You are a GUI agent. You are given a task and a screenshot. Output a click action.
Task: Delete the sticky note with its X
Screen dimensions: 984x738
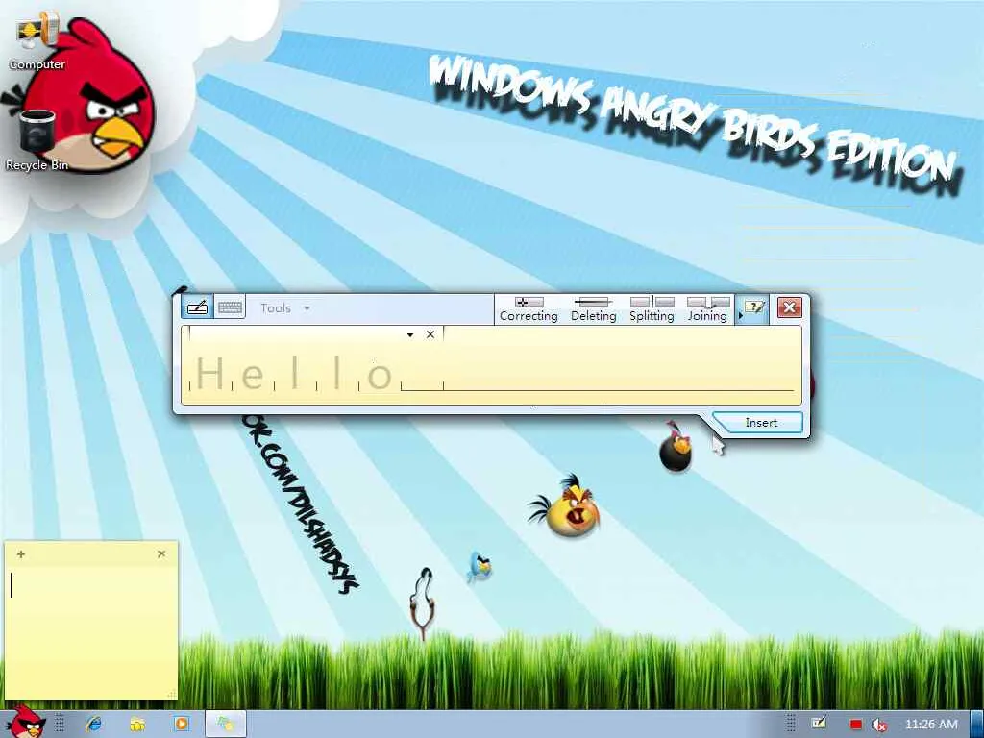[x=161, y=553]
